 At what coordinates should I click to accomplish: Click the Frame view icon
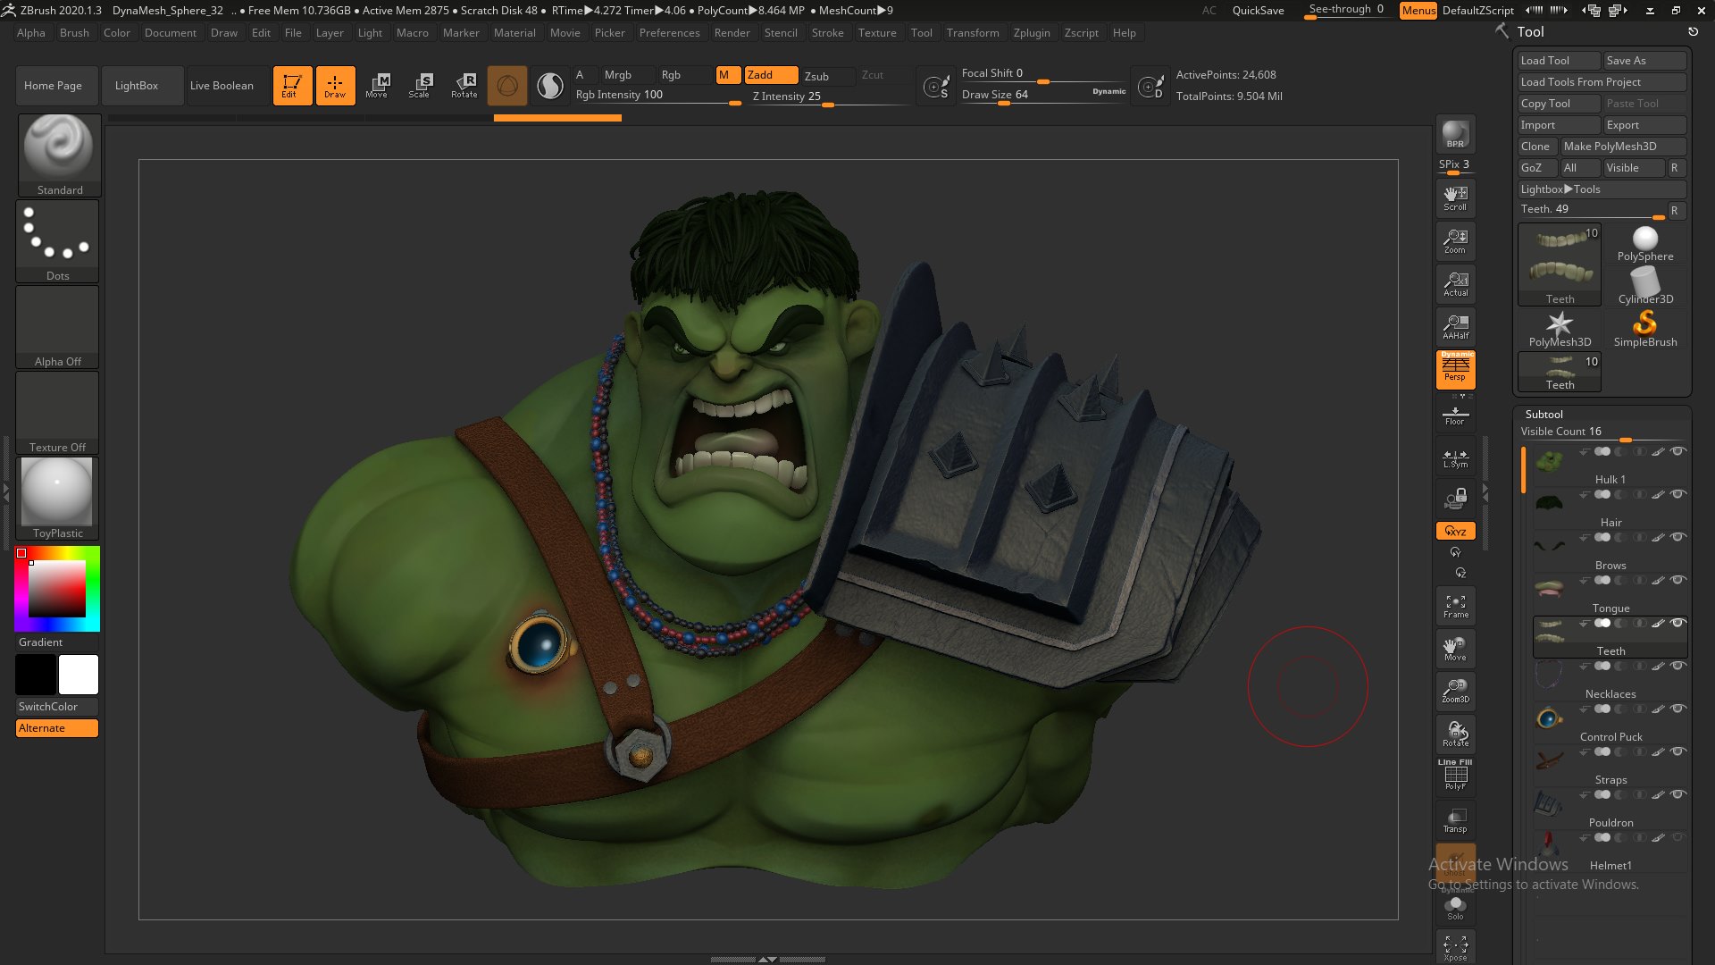(x=1455, y=607)
